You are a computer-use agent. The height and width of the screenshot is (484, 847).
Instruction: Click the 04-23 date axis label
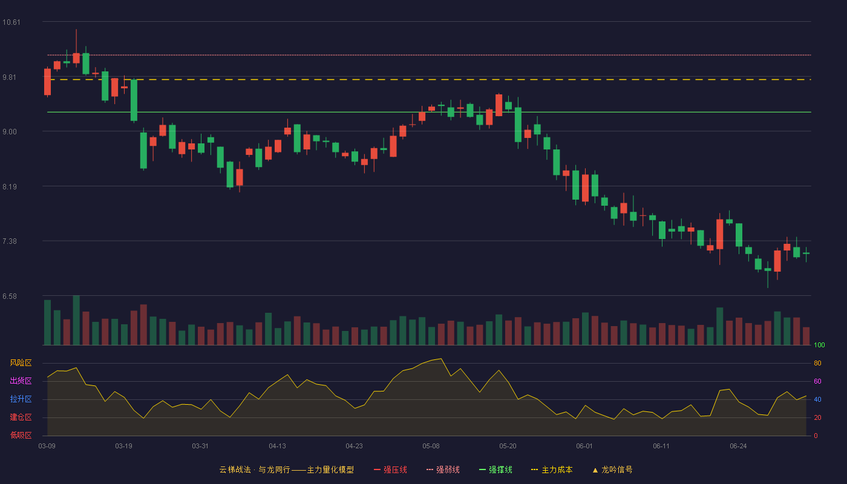[354, 446]
